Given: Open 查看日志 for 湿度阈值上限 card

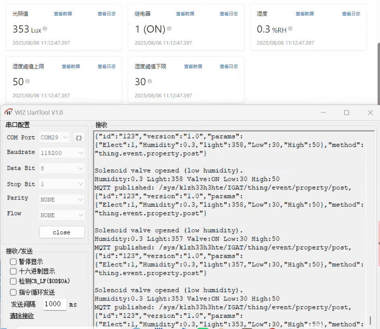Looking at the screenshot, I should 107,66.
